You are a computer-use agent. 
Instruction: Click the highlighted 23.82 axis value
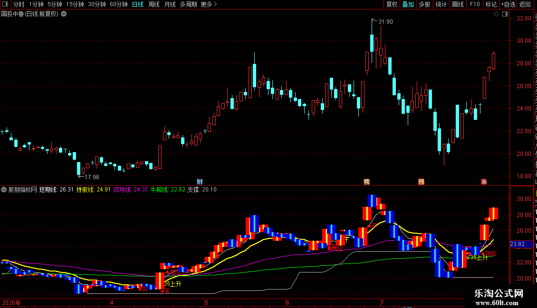click(x=518, y=244)
